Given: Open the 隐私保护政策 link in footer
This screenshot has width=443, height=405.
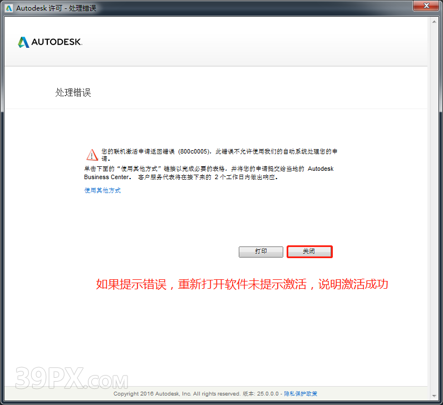Looking at the screenshot, I should pos(301,393).
